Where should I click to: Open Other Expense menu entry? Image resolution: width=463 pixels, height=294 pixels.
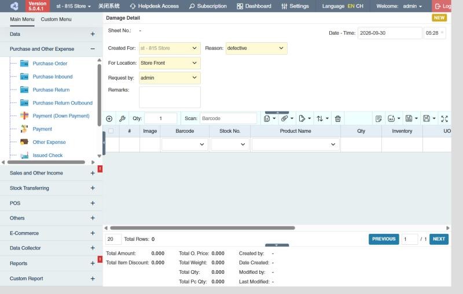[49, 142]
